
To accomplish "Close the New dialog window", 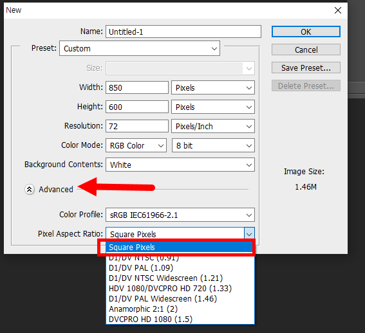I will (338, 10).
